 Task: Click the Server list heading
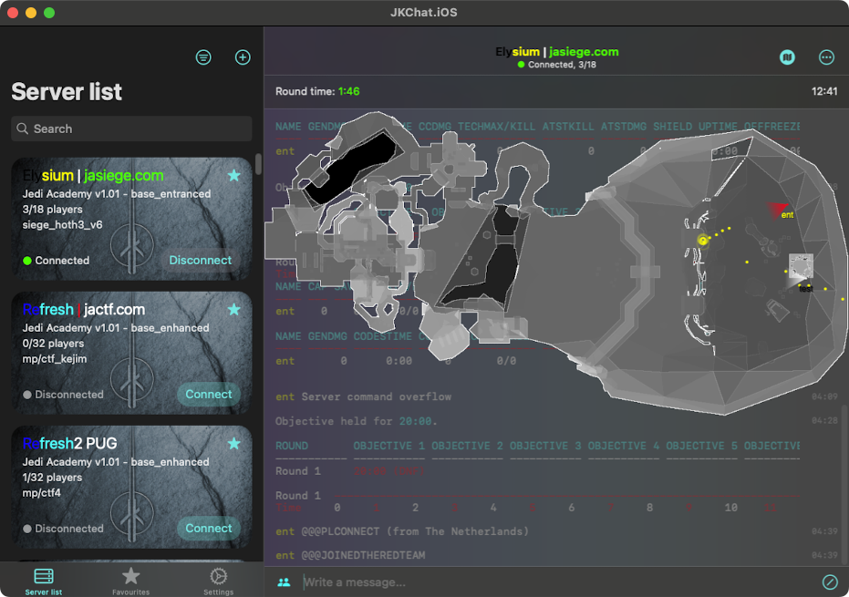[67, 91]
